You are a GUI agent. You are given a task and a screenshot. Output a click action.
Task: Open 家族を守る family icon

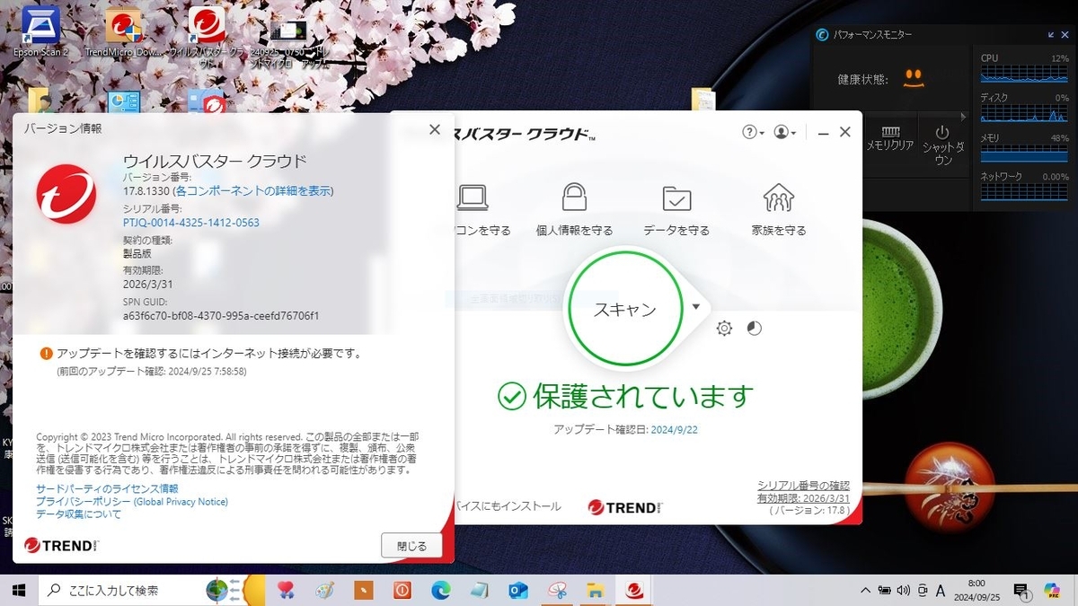pyautogui.click(x=779, y=197)
